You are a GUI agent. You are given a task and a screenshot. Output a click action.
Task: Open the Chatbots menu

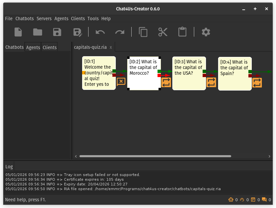point(24,19)
